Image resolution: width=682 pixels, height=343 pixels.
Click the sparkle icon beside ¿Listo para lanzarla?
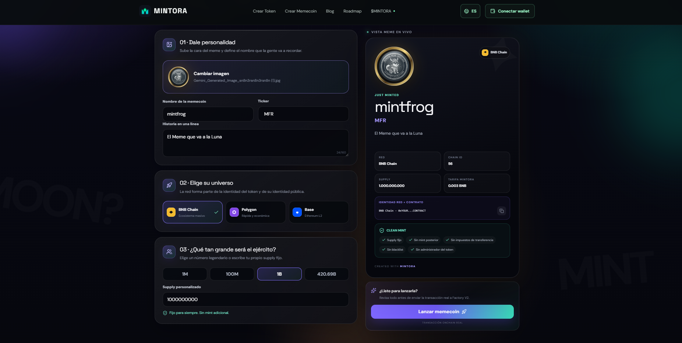click(374, 290)
